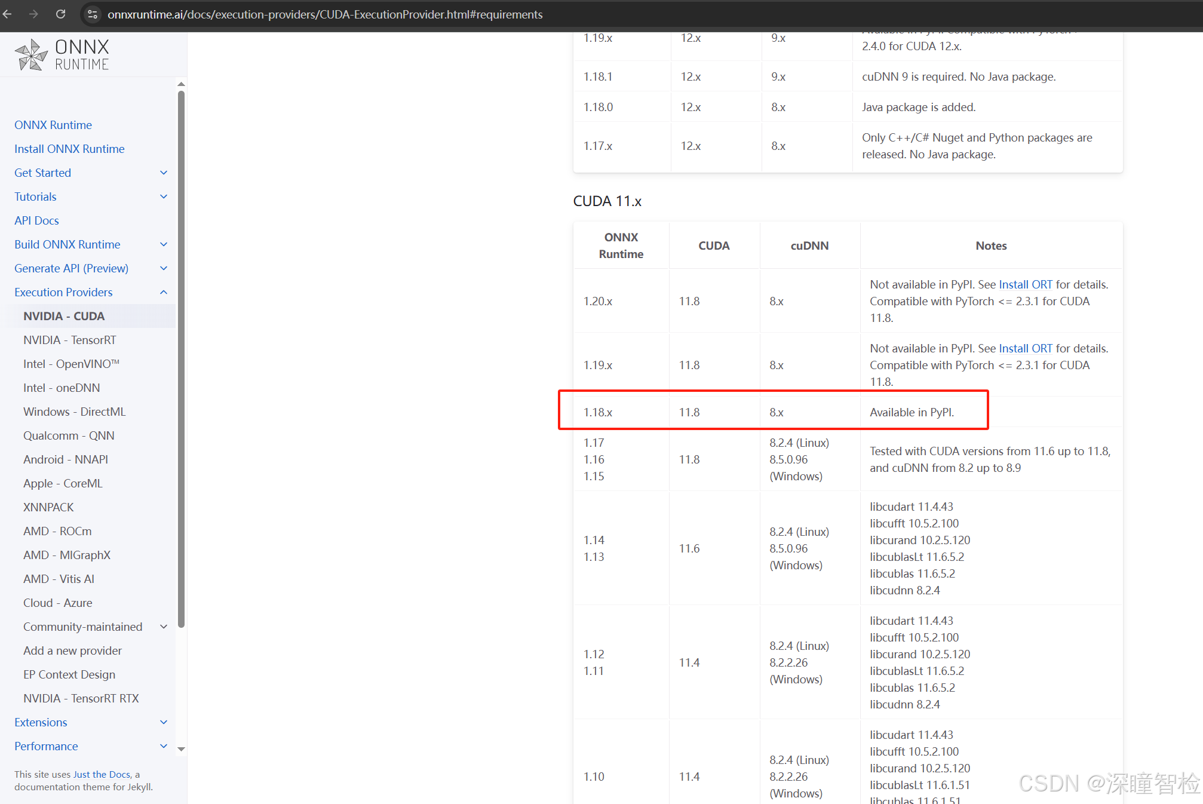Select Intel - oneDNN in sidebar
Viewport: 1203px width, 804px height.
click(62, 388)
